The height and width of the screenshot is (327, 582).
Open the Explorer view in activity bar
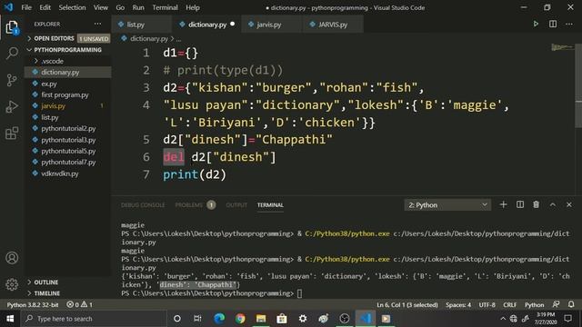click(12, 27)
